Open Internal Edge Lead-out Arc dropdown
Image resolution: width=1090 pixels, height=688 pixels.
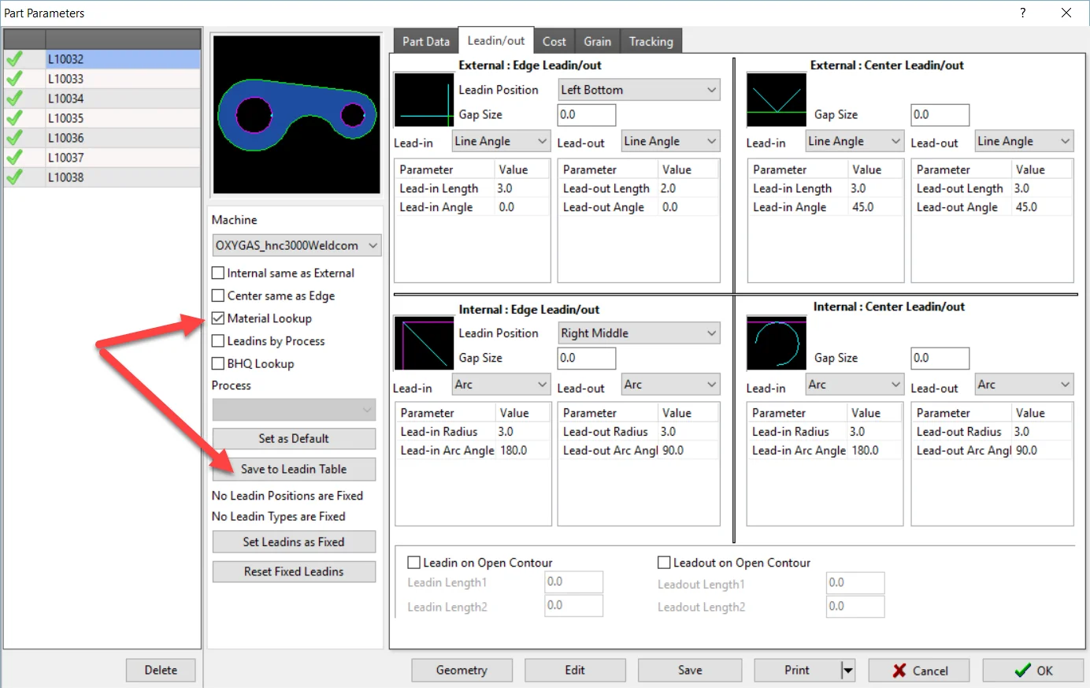[670, 385]
